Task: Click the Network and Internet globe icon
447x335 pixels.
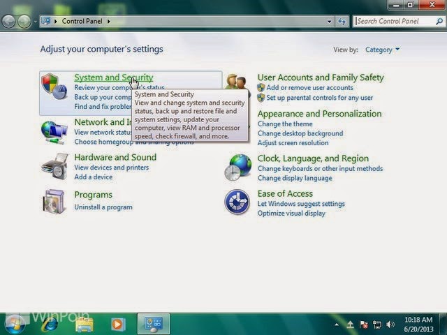Action: pos(54,133)
